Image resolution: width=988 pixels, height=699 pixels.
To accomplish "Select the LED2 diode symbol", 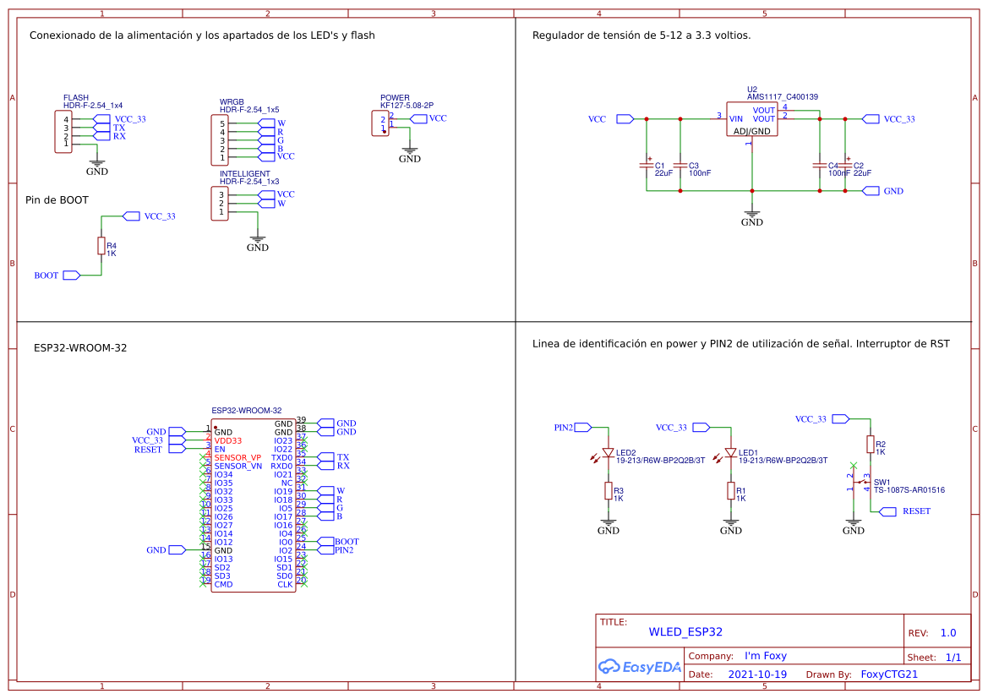I will [608, 453].
